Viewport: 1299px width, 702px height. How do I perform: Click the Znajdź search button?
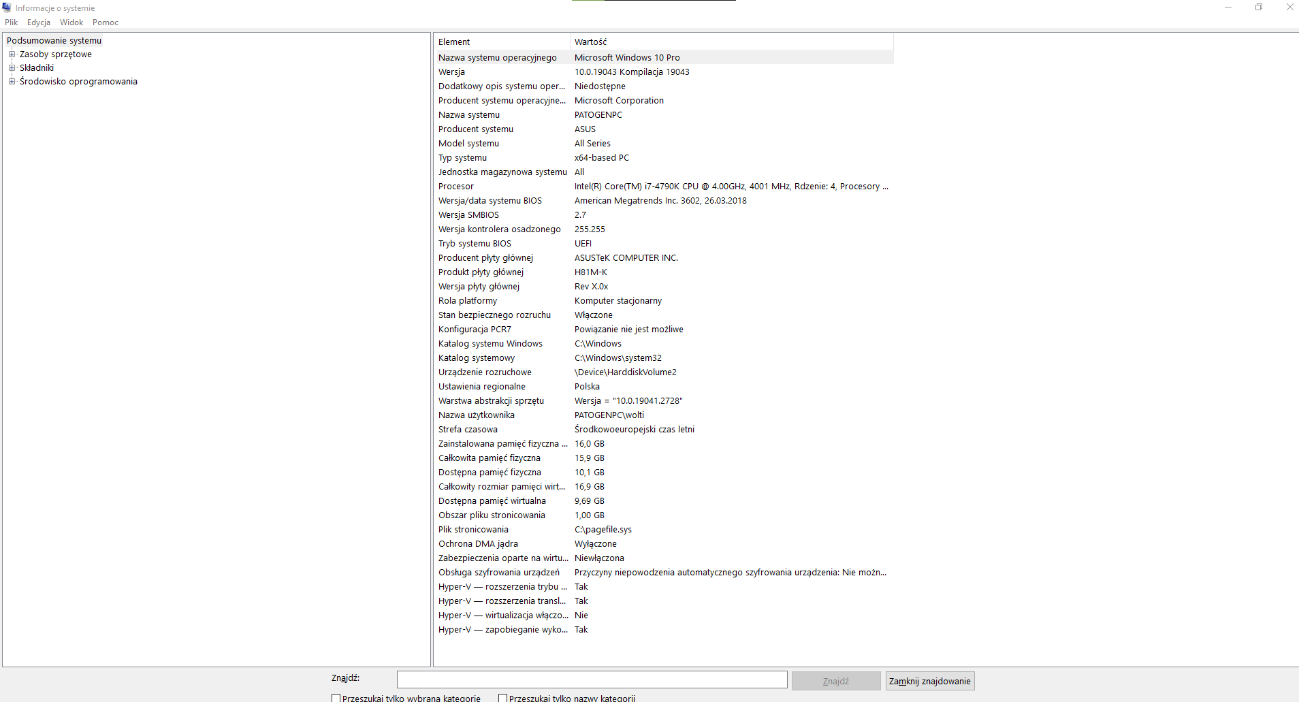(836, 681)
